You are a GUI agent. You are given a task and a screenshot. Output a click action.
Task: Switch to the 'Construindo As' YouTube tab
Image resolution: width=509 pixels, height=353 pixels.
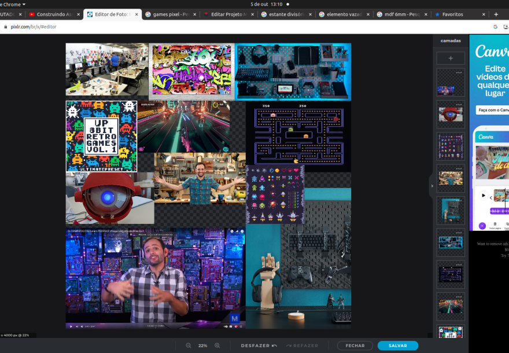tap(54, 14)
